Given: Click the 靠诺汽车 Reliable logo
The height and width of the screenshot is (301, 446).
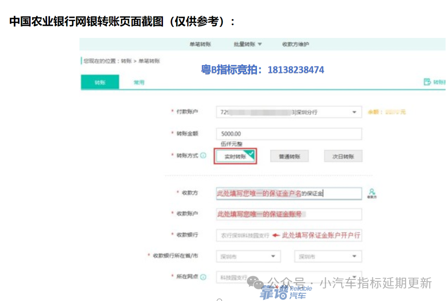Looking at the screenshot, I should [286, 292].
